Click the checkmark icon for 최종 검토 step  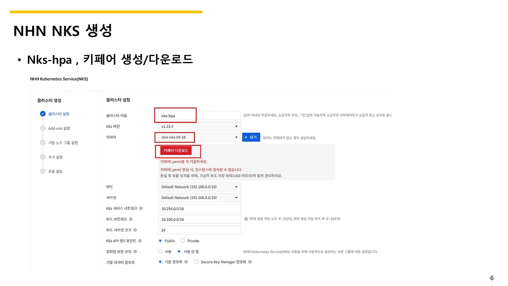click(x=43, y=171)
